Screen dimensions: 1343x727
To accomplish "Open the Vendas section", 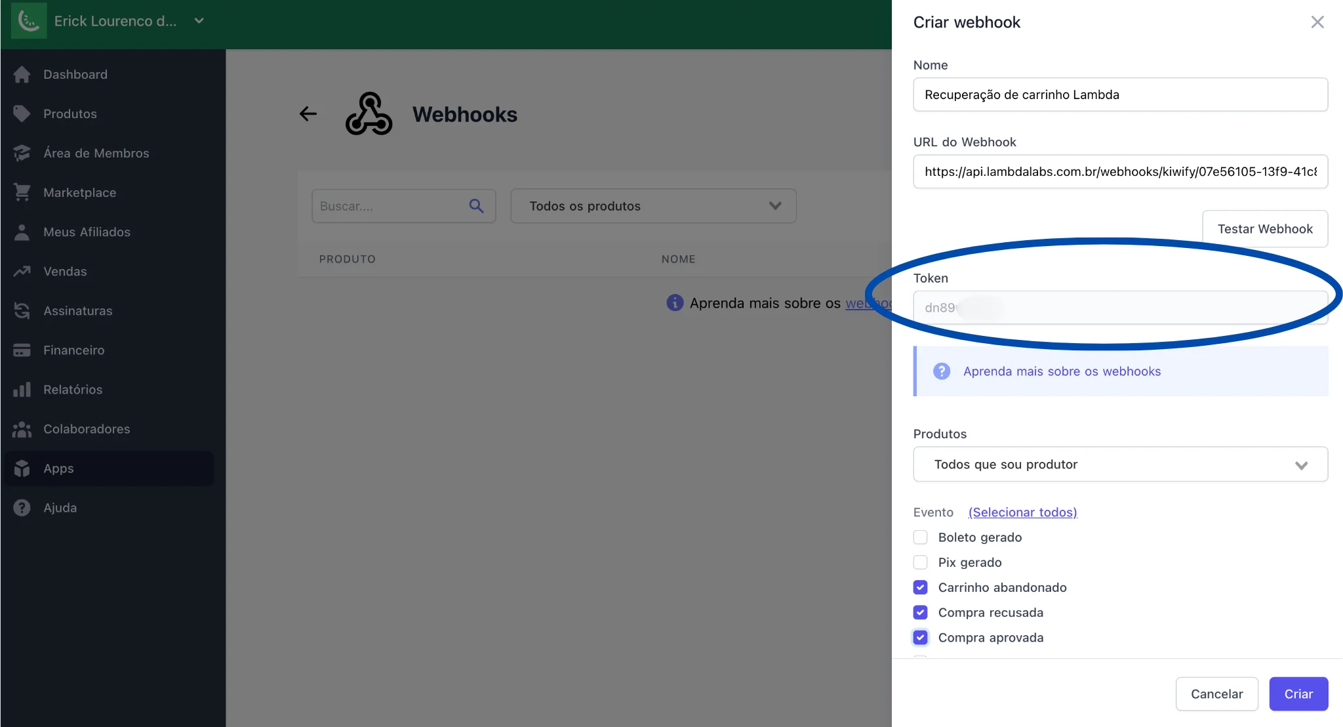I will click(65, 271).
